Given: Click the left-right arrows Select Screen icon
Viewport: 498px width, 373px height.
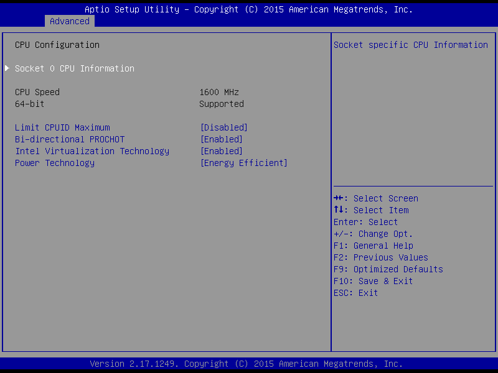Looking at the screenshot, I should point(339,198).
